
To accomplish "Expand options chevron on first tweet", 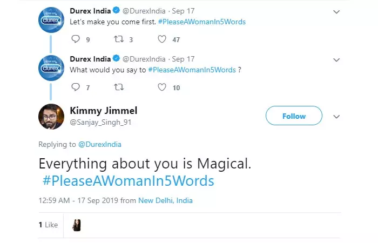I will click(336, 12).
